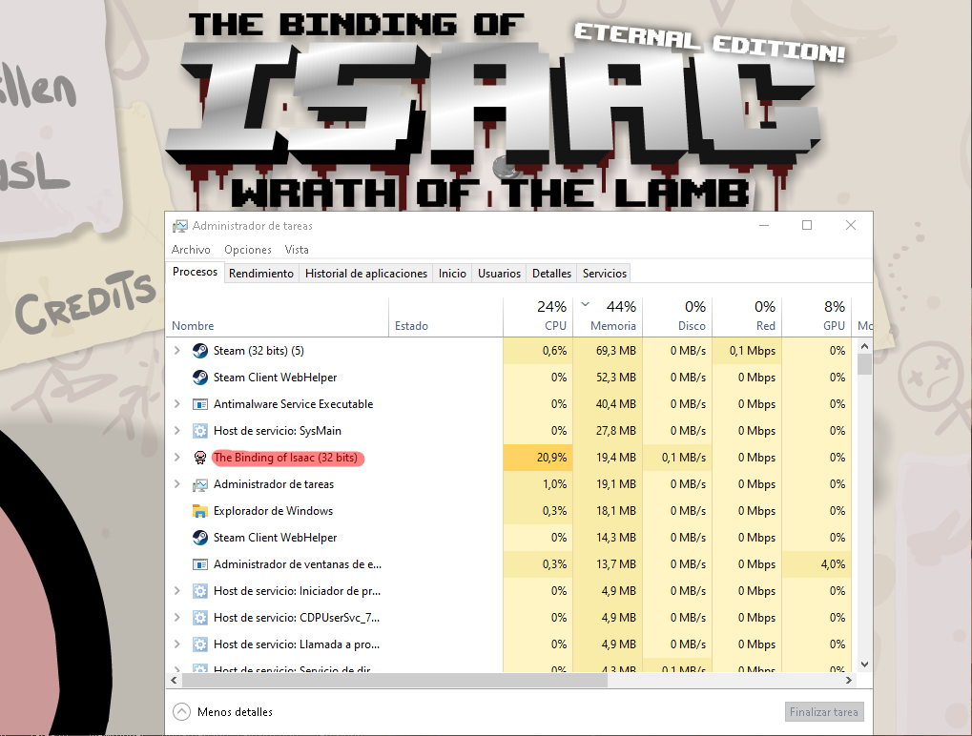Select 'Antimalware Service Executable' process name
This screenshot has width=972, height=736.
[293, 404]
